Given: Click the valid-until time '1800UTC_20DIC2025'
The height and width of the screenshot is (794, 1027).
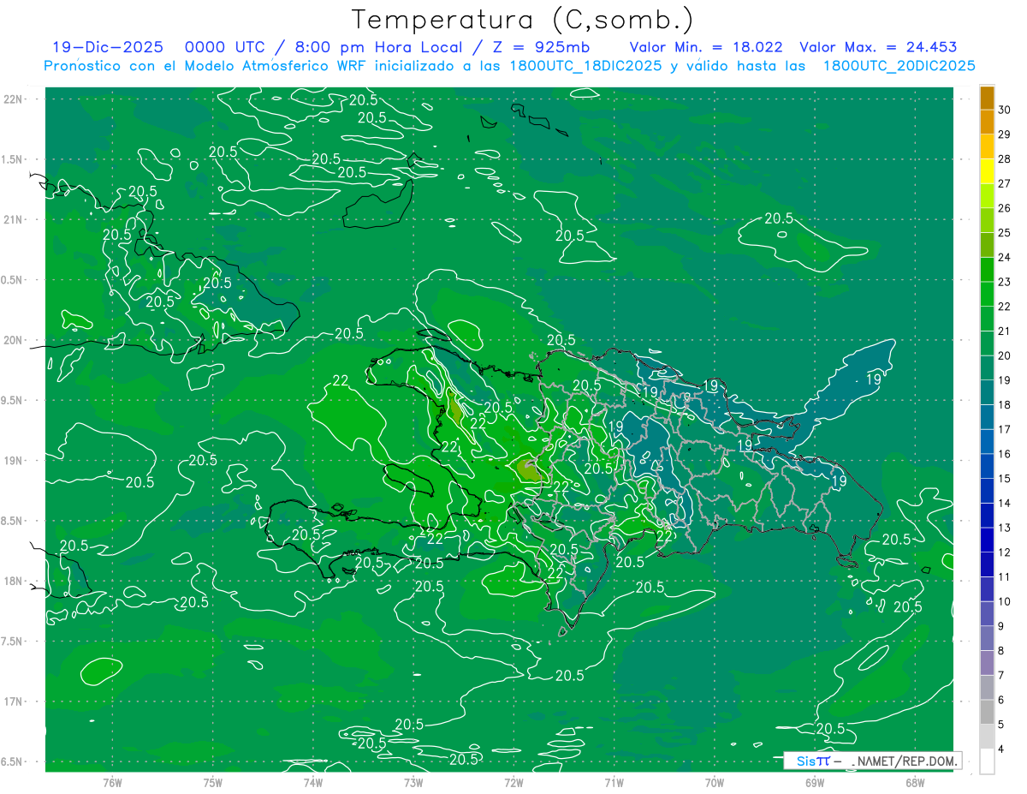Looking at the screenshot, I should tap(899, 66).
